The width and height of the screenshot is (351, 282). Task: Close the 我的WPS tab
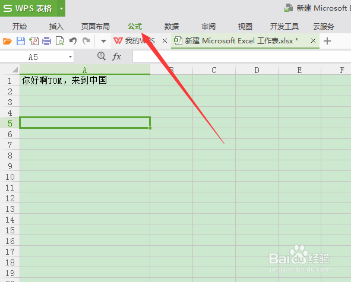(x=165, y=41)
